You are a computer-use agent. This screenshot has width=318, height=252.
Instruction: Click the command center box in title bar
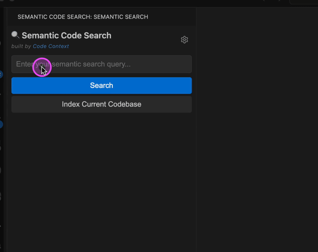click(x=304, y=2)
